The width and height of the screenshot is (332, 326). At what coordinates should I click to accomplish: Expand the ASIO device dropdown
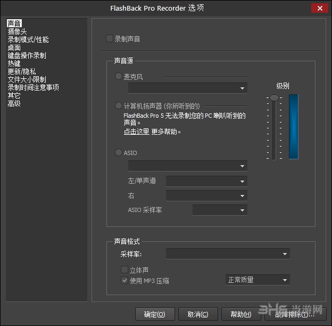188,166
